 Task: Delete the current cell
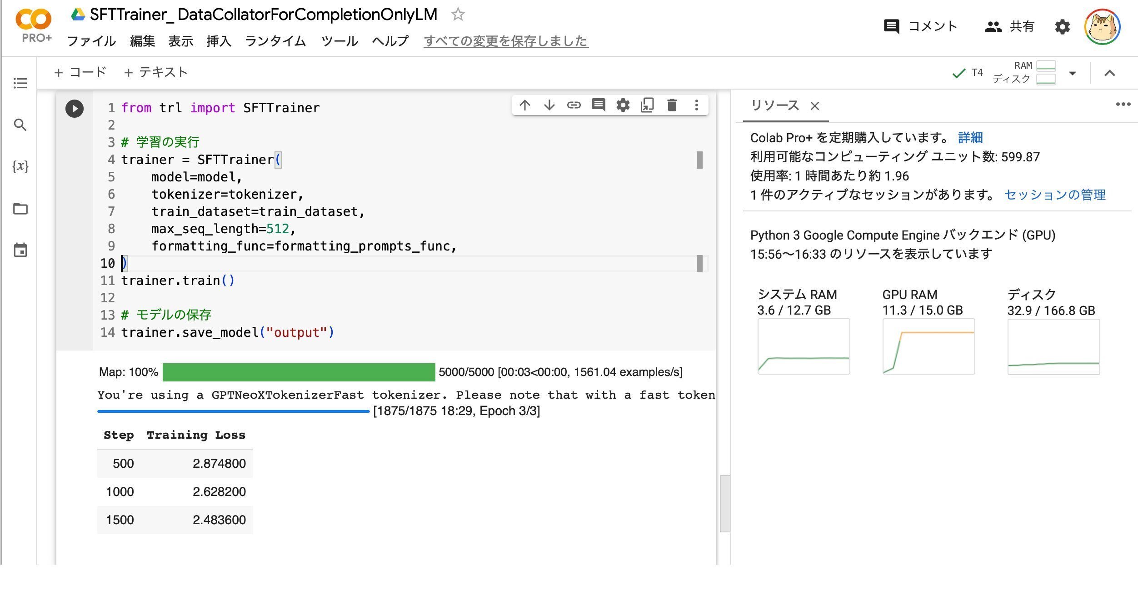click(x=672, y=105)
